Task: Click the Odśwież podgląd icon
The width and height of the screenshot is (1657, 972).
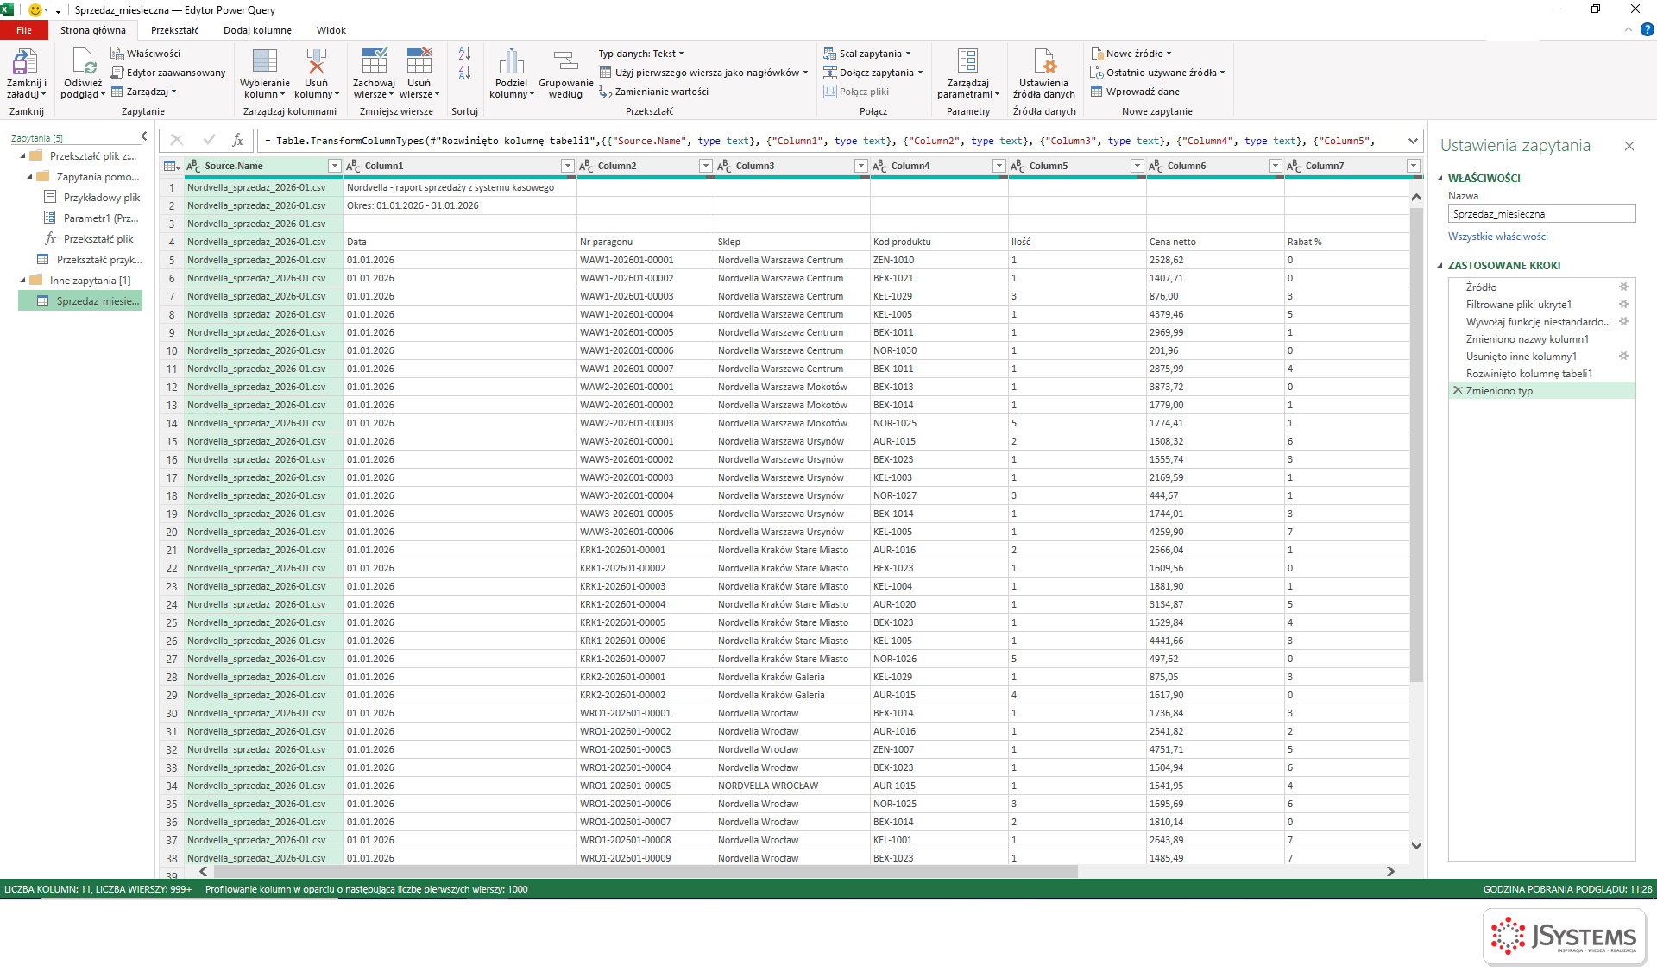Action: (83, 62)
